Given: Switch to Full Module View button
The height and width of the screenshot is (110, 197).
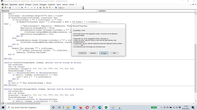Looking at the screenshot, I should (4, 103).
